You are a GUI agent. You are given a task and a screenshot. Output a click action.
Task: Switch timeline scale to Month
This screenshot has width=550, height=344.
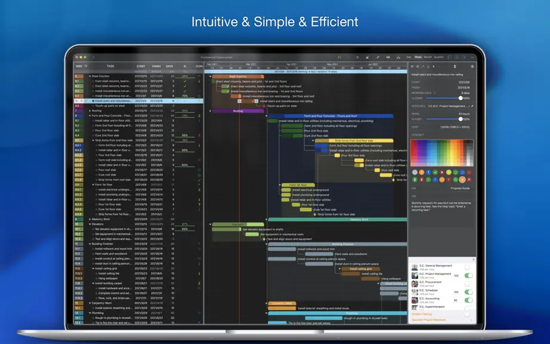tap(428, 57)
